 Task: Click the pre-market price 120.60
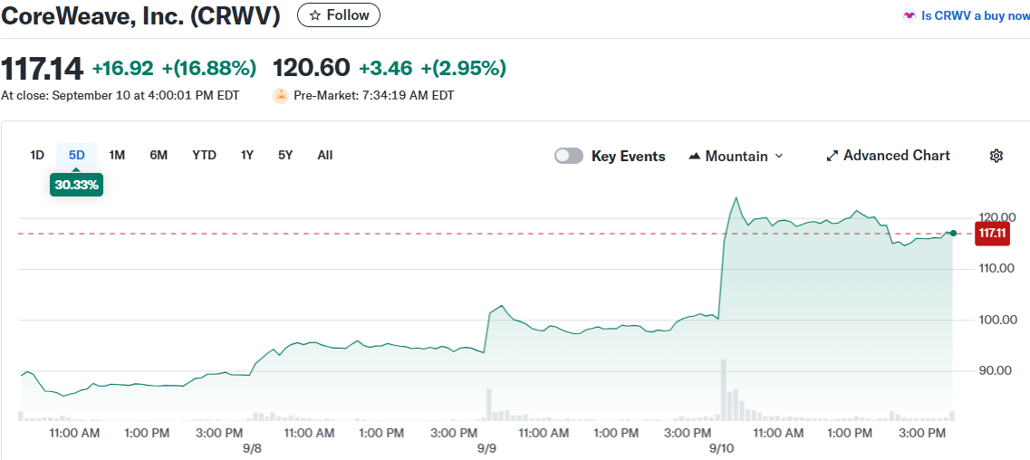pyautogui.click(x=312, y=68)
